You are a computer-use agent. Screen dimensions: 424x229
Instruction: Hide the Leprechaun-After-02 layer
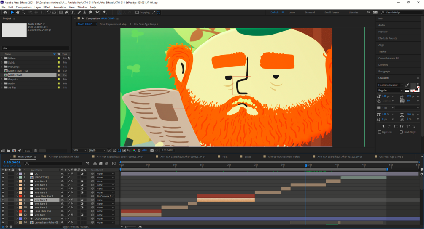pyautogui.click(x=3, y=222)
